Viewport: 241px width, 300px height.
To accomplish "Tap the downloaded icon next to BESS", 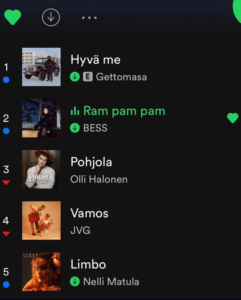I will pyautogui.click(x=75, y=128).
